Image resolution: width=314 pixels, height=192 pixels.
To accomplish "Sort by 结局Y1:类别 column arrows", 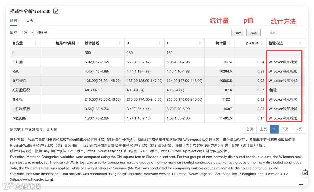I will 78,43.
